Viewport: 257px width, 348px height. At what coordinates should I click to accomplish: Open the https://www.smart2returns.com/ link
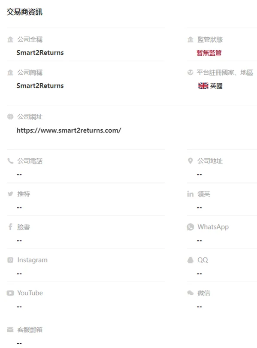point(69,130)
